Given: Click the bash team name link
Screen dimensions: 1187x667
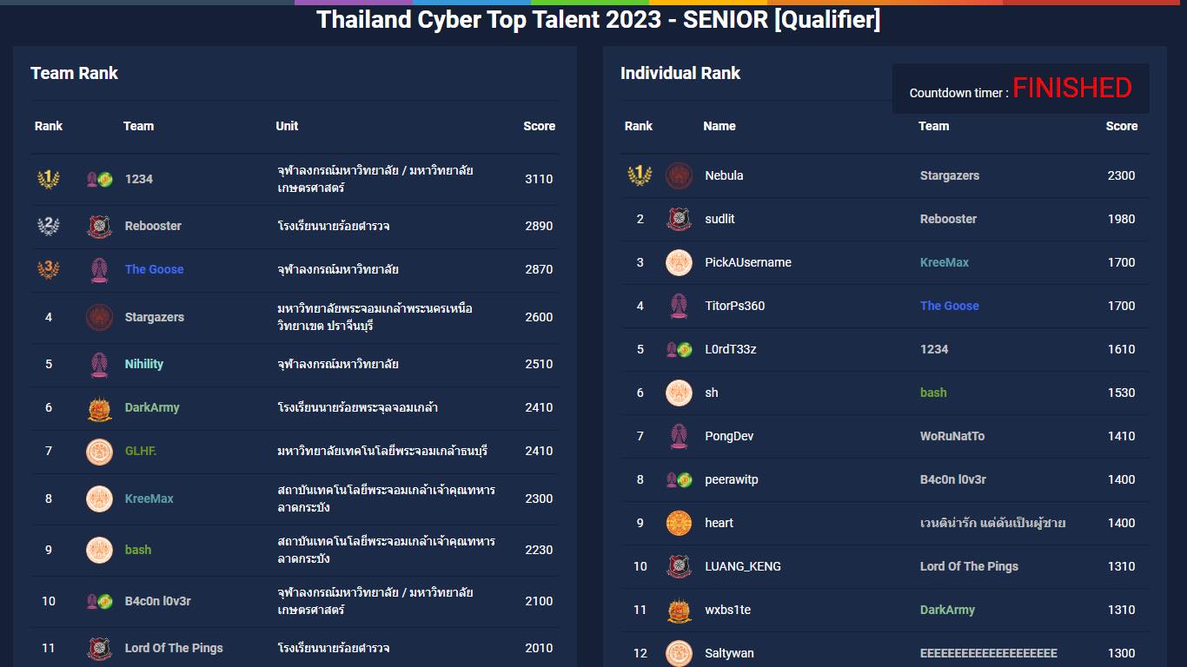Looking at the screenshot, I should [139, 550].
